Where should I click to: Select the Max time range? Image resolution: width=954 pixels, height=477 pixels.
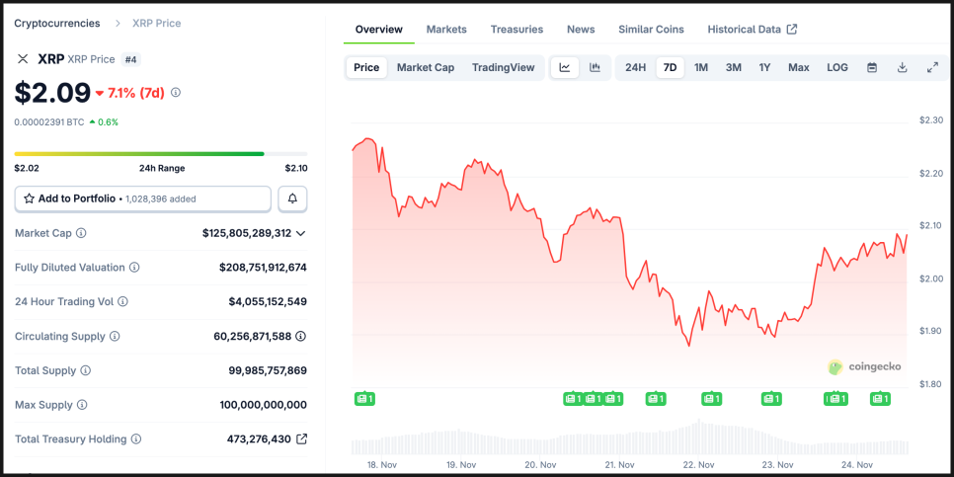pos(798,67)
